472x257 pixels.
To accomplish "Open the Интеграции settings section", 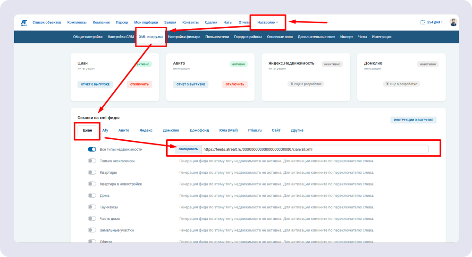I will [x=381, y=37].
